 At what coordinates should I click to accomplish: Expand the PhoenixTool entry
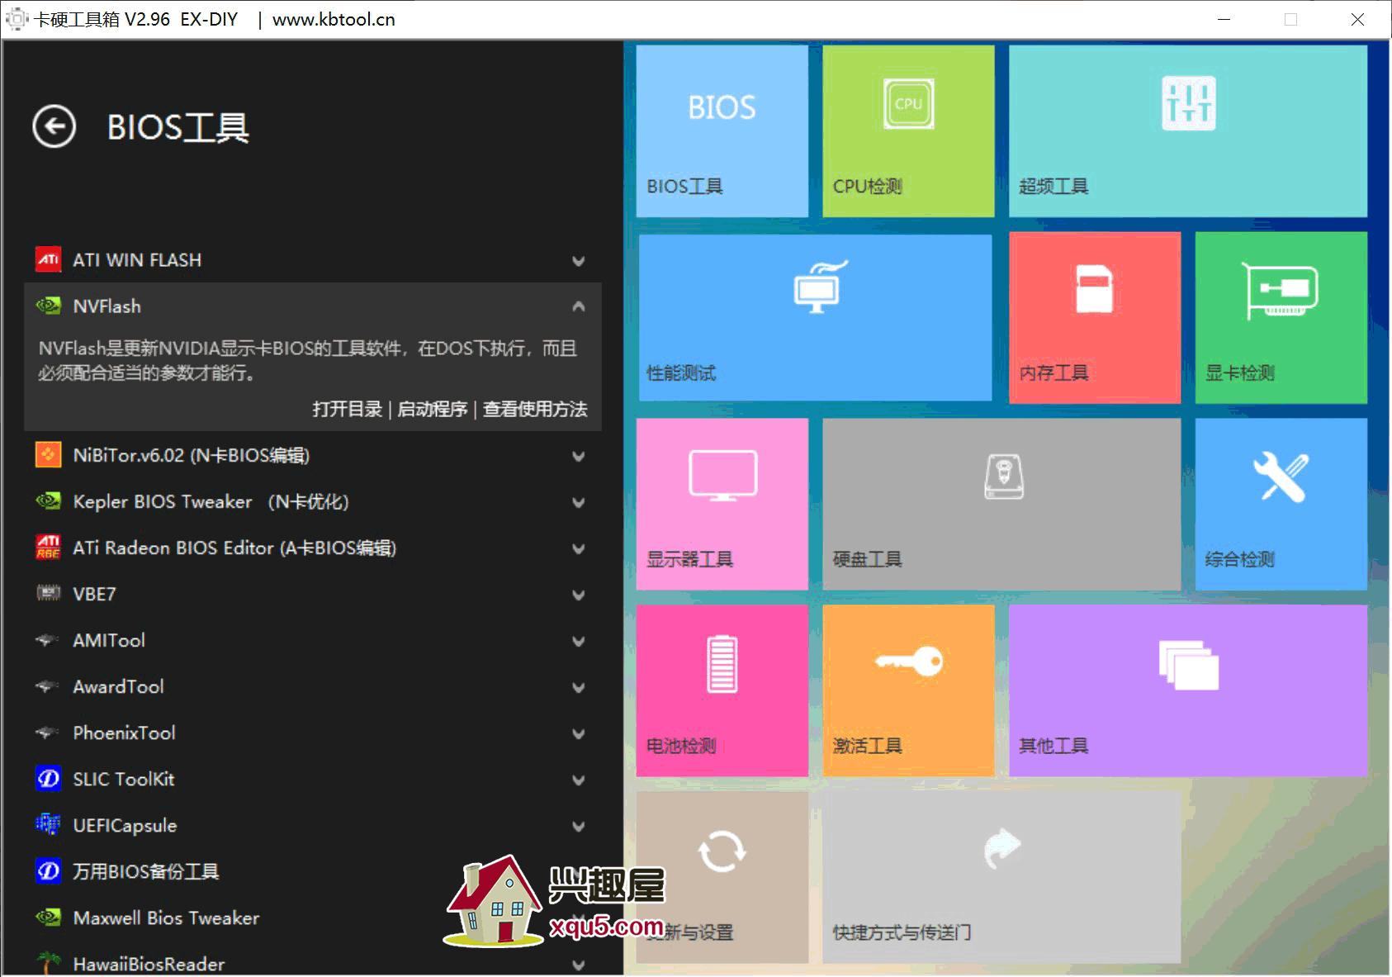point(579,734)
